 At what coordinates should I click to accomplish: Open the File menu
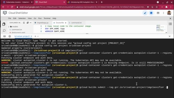pyautogui.click(x=10, y=18)
